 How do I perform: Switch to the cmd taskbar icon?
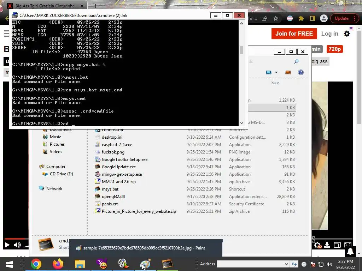click(x=167, y=264)
